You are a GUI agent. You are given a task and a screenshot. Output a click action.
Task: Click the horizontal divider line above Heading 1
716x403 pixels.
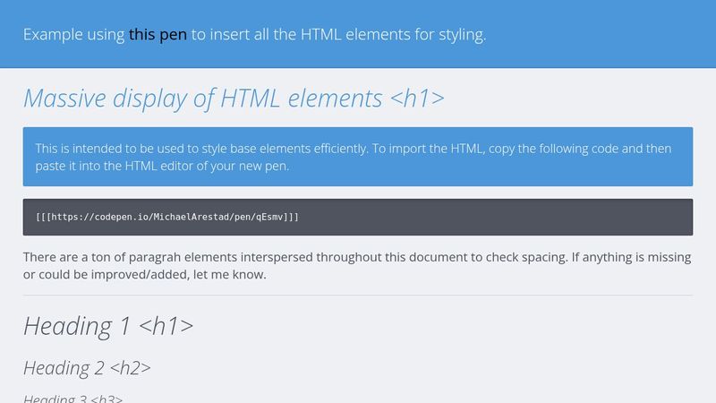(x=358, y=295)
